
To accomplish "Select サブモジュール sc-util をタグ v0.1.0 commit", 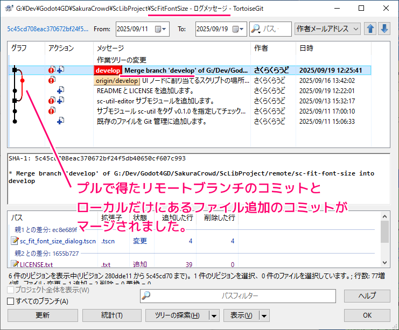I will tap(190, 111).
